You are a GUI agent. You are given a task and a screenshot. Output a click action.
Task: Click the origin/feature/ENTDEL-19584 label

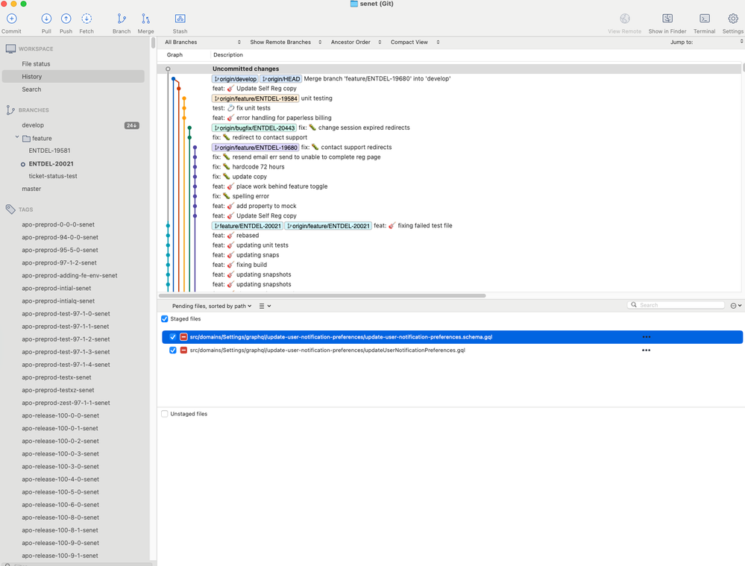tap(255, 98)
